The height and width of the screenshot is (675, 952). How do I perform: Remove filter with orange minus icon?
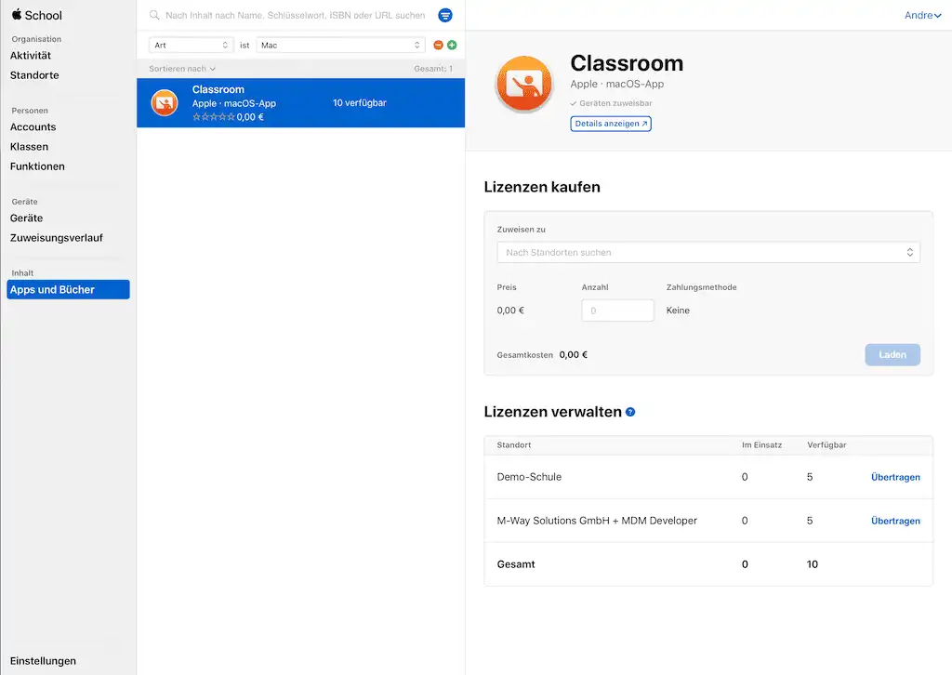(438, 45)
